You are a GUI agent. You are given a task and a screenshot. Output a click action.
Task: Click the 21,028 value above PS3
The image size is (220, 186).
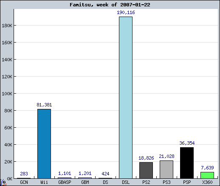click(166, 156)
